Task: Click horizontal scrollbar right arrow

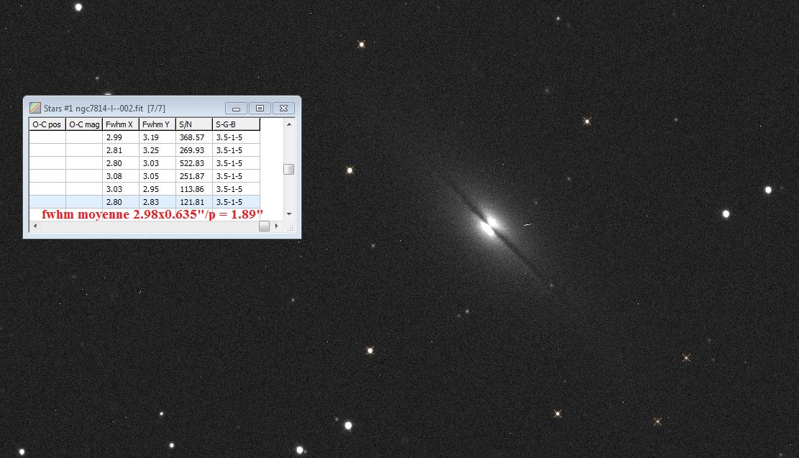Action: pos(276,226)
